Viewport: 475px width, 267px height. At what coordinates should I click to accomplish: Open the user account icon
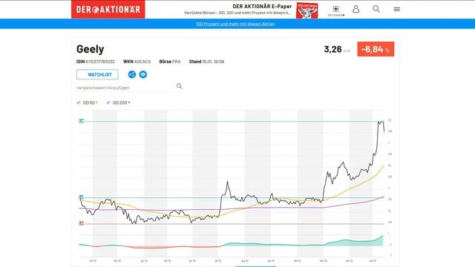(x=356, y=9)
